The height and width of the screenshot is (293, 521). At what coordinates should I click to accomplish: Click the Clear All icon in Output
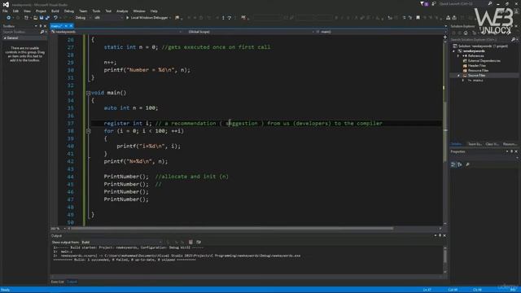pyautogui.click(x=190, y=243)
